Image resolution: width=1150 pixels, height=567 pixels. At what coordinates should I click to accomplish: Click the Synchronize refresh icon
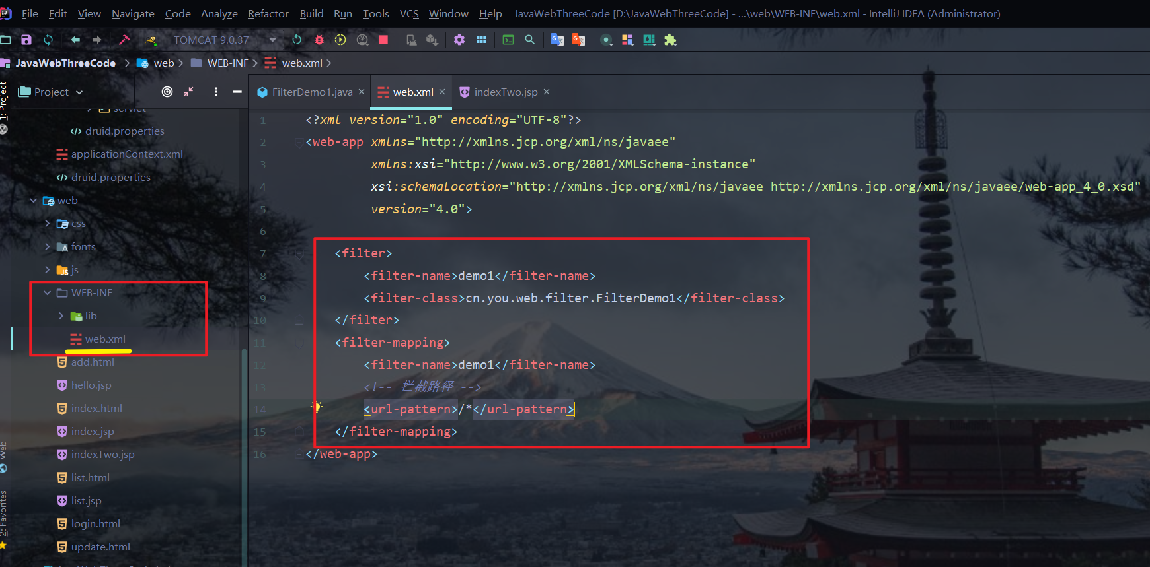tap(48, 40)
